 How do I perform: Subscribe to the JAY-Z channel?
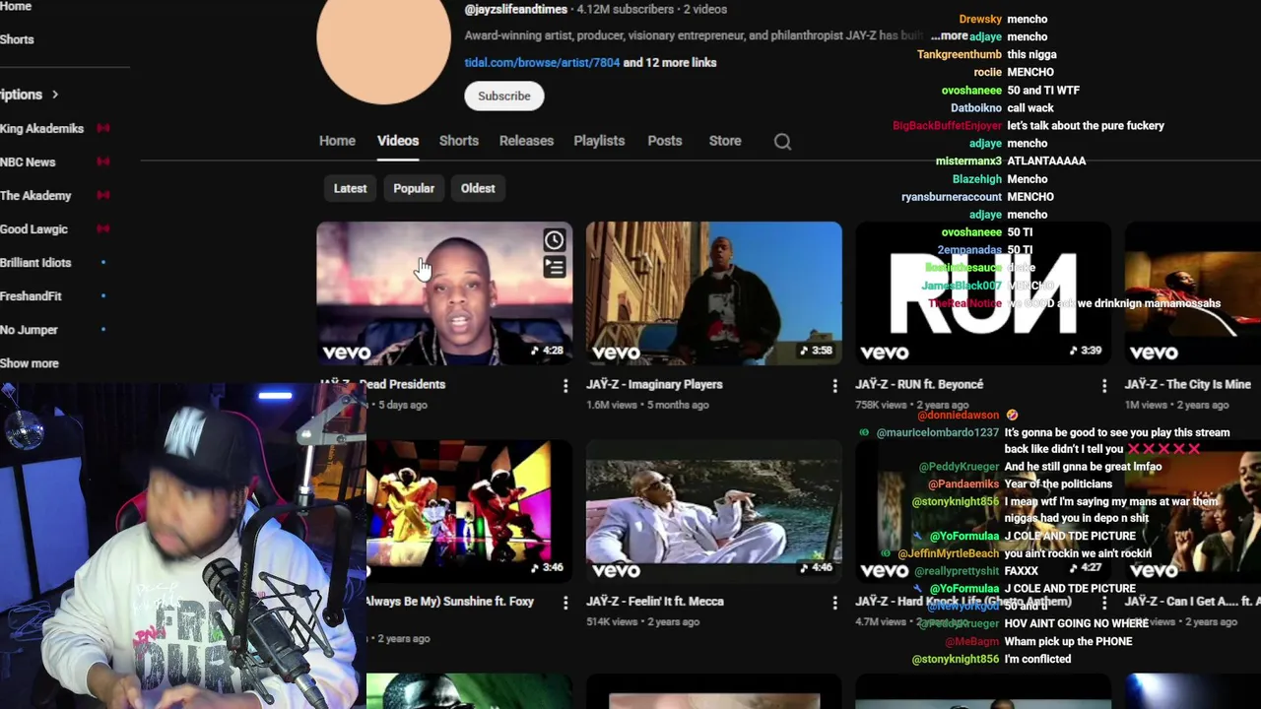click(x=504, y=96)
